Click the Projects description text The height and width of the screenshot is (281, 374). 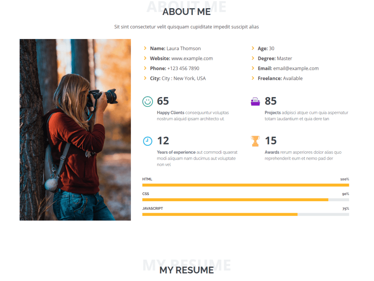307,116
